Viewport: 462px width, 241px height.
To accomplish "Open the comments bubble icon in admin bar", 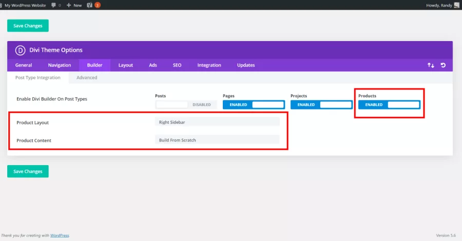I will pyautogui.click(x=53, y=5).
